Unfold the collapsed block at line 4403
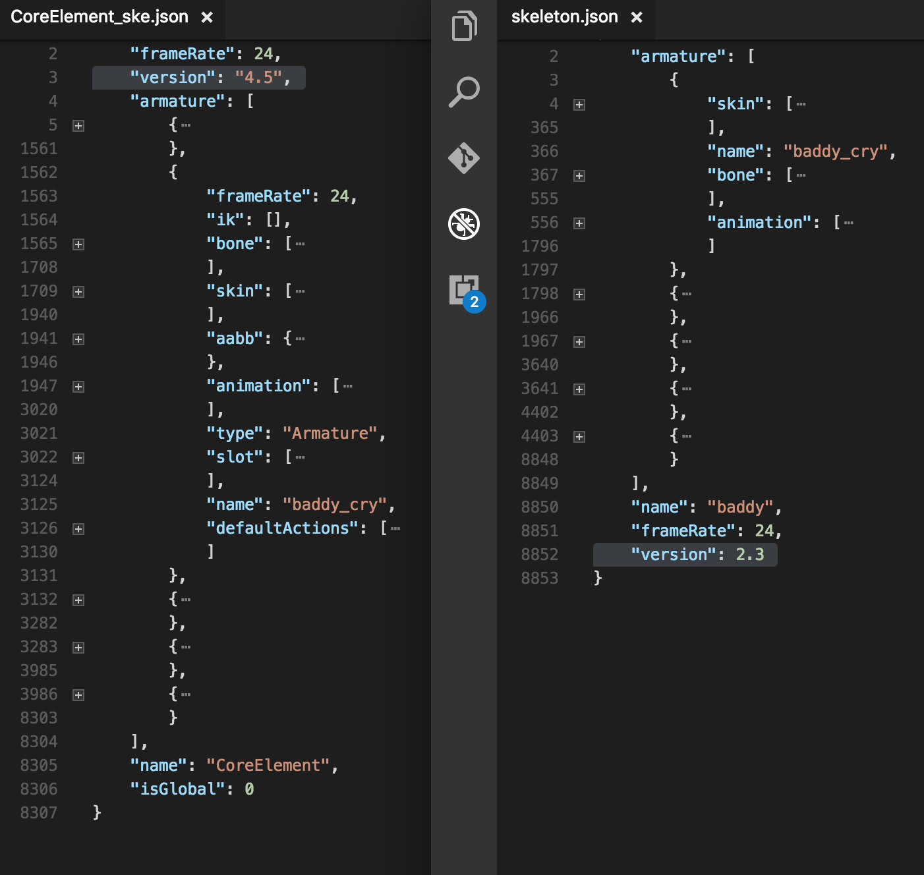Viewport: 924px width, 875px height. tap(579, 437)
